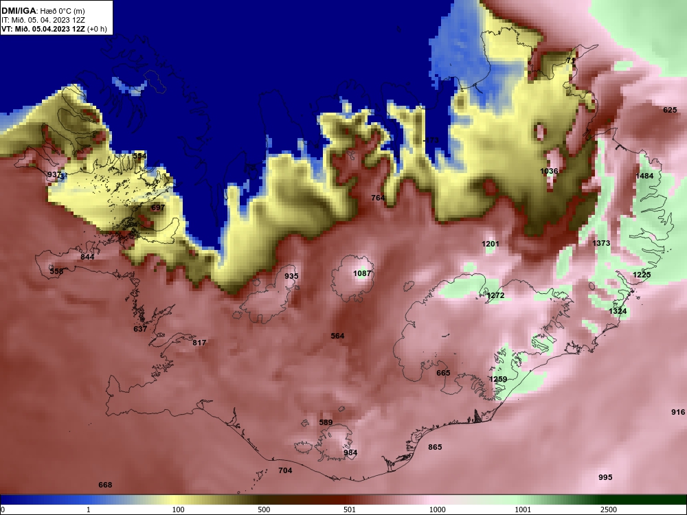Click the map value 1201
The width and height of the screenshot is (687, 515).
(491, 244)
